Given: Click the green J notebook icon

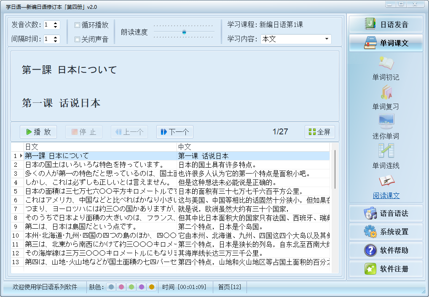Looking at the screenshot, I should (x=370, y=24).
